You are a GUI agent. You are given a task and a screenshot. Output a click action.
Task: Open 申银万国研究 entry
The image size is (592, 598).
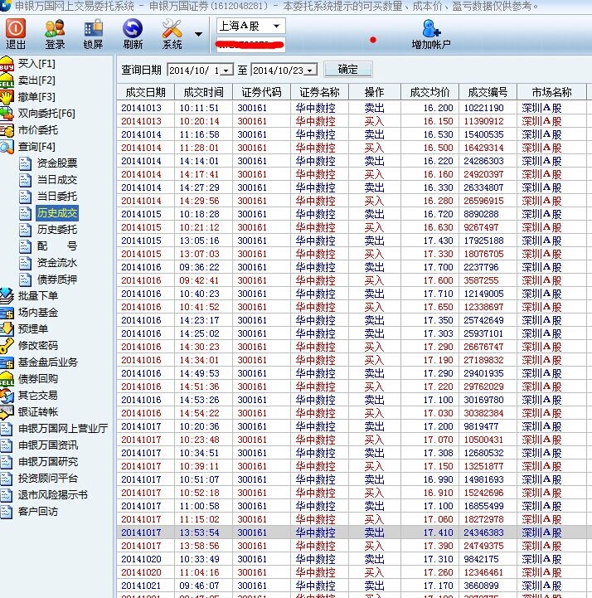pyautogui.click(x=48, y=462)
